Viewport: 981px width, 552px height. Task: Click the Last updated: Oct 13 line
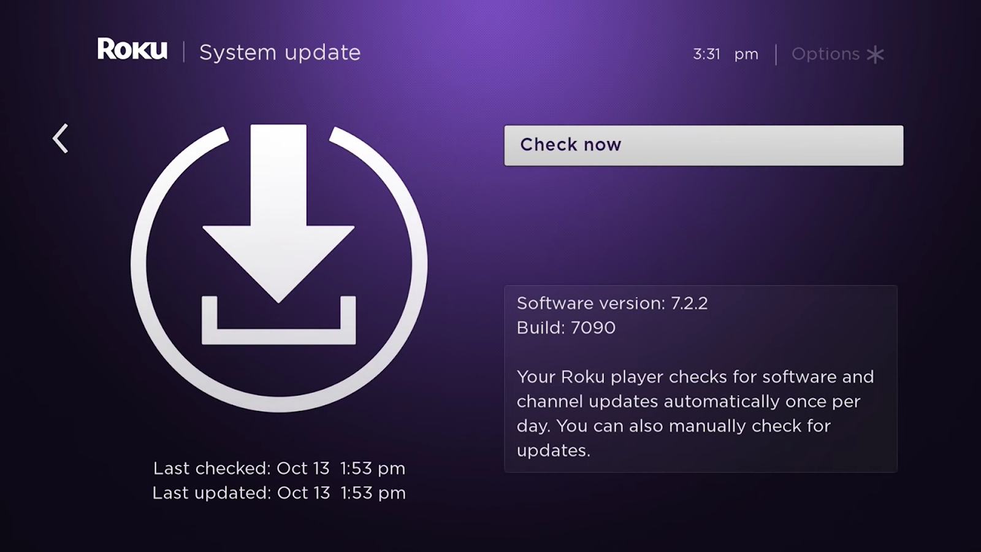click(x=279, y=493)
